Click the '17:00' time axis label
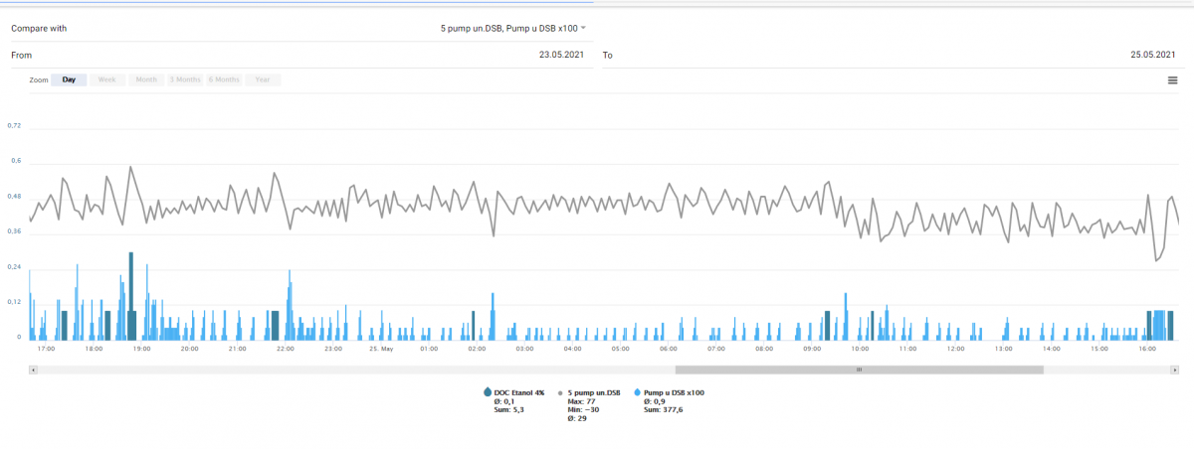Viewport: 1194px width, 449px height. tap(46, 350)
